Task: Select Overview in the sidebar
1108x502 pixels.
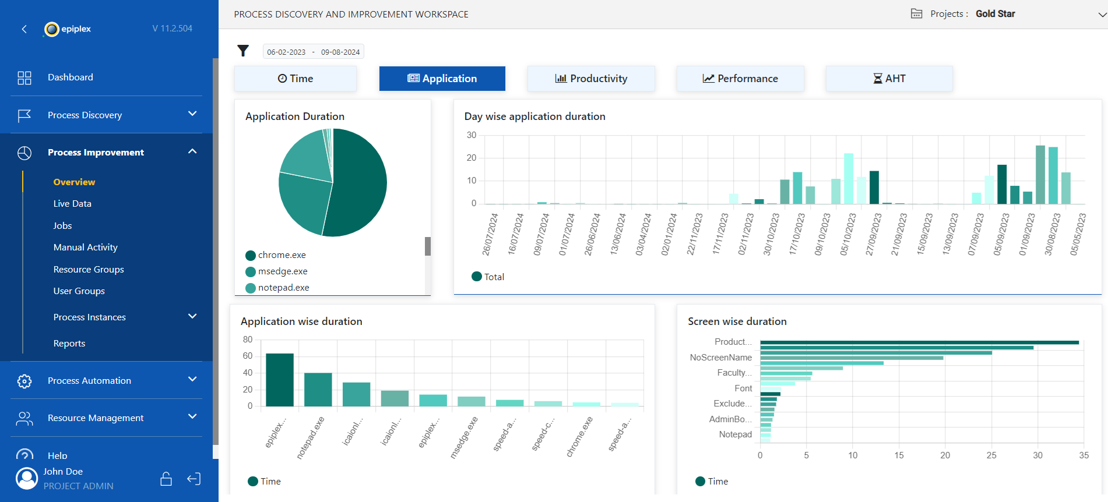Action: click(74, 182)
